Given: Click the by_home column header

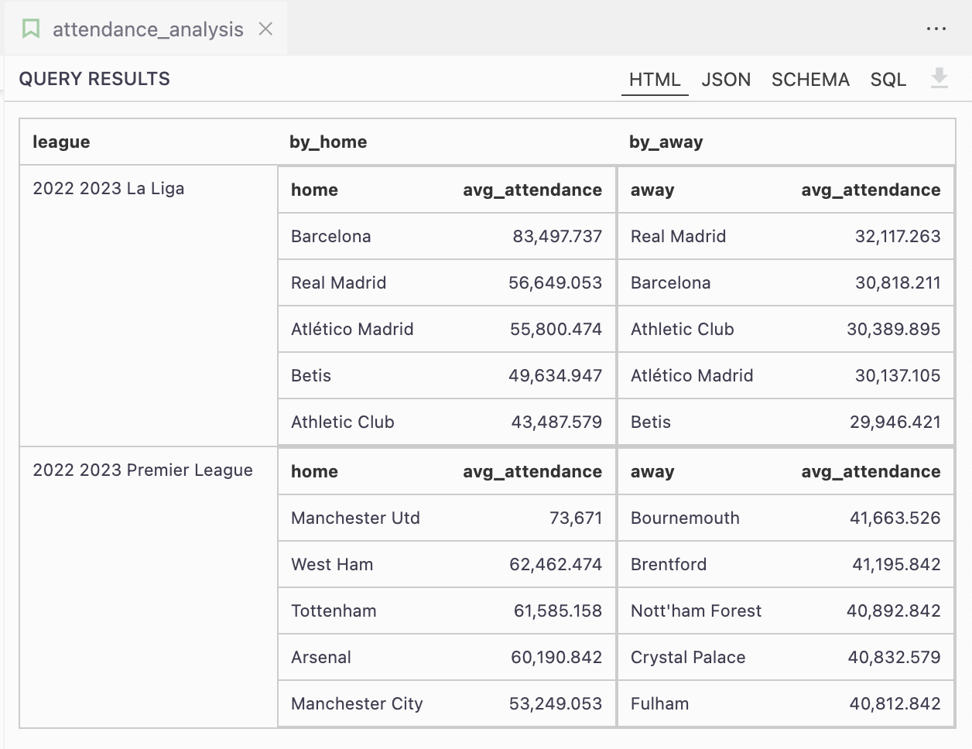Looking at the screenshot, I should click(328, 142).
